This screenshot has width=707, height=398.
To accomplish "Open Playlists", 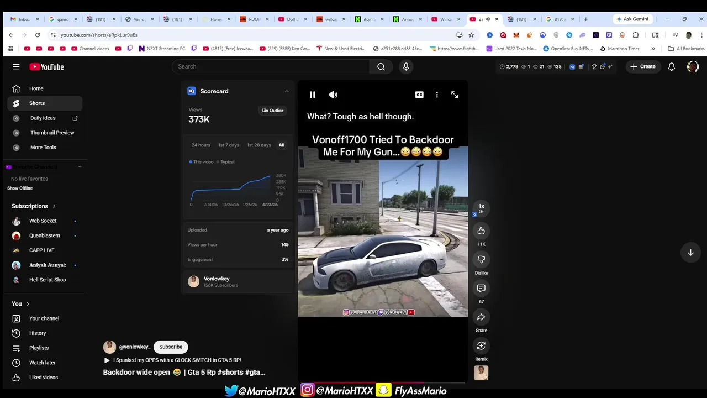I will 45,348.
